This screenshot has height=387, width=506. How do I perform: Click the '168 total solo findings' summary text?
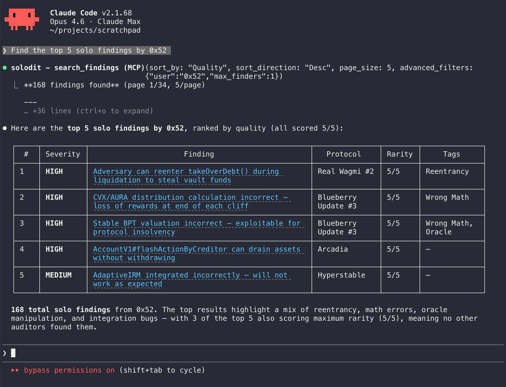point(61,310)
